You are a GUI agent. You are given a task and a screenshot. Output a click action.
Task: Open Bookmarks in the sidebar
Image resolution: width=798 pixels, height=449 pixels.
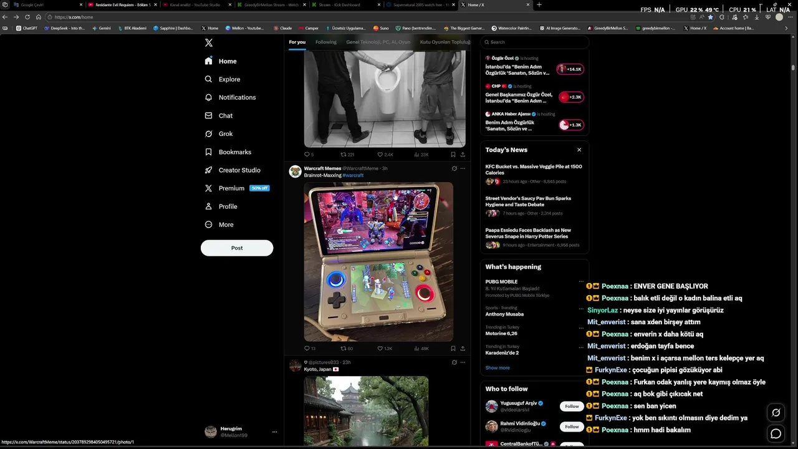228,152
